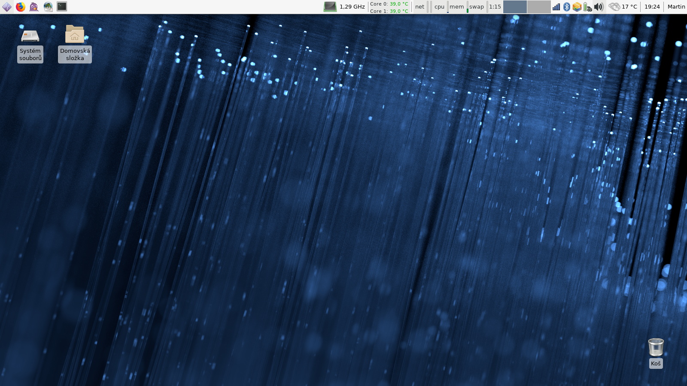Open the volume speaker control
The image size is (687, 386).
pyautogui.click(x=599, y=6)
